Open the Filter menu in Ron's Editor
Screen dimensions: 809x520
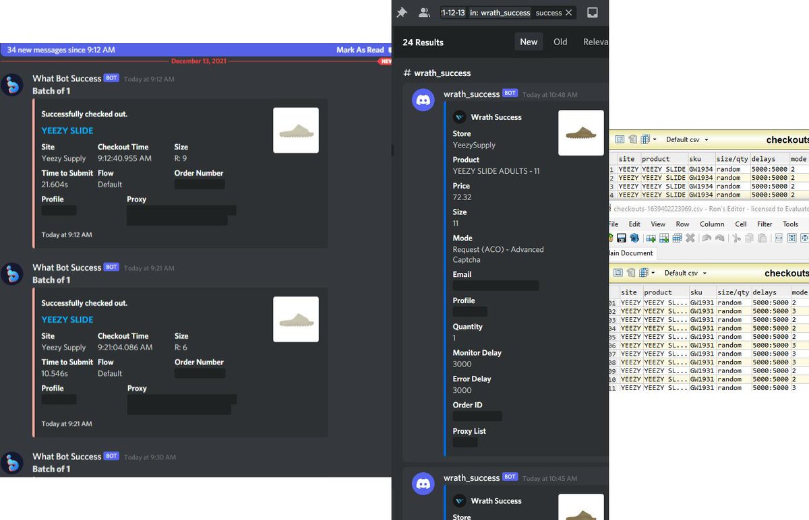click(x=765, y=224)
